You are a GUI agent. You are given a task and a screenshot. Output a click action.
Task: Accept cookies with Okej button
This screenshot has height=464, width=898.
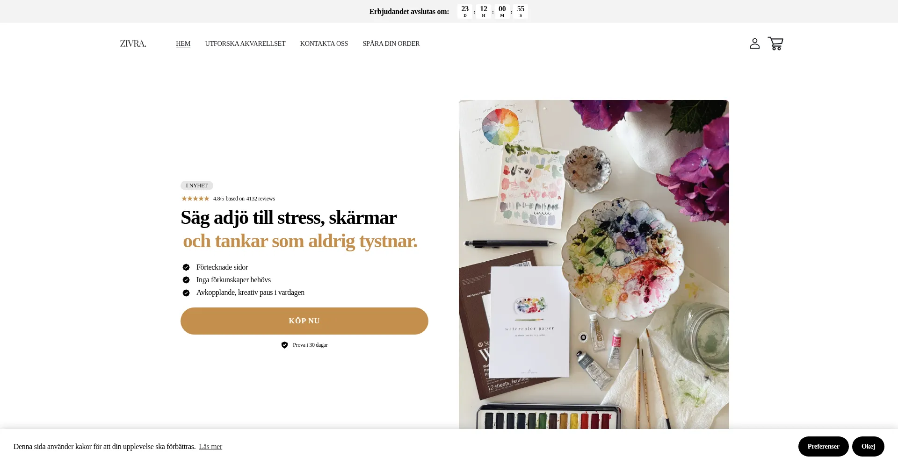click(868, 446)
